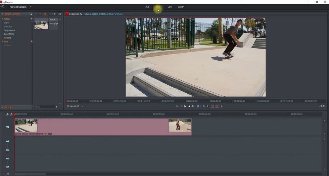Click the All tracks button below A4

(x=7, y=174)
